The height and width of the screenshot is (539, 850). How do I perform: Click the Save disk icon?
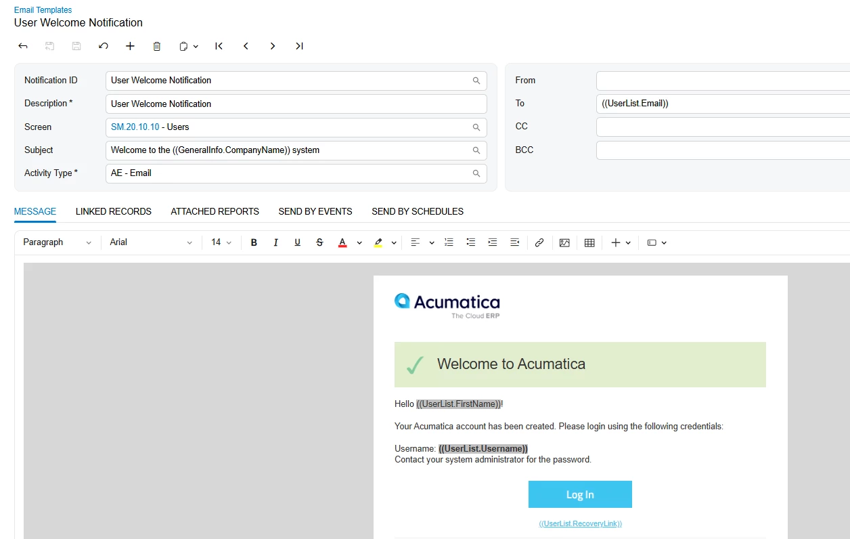coord(76,46)
